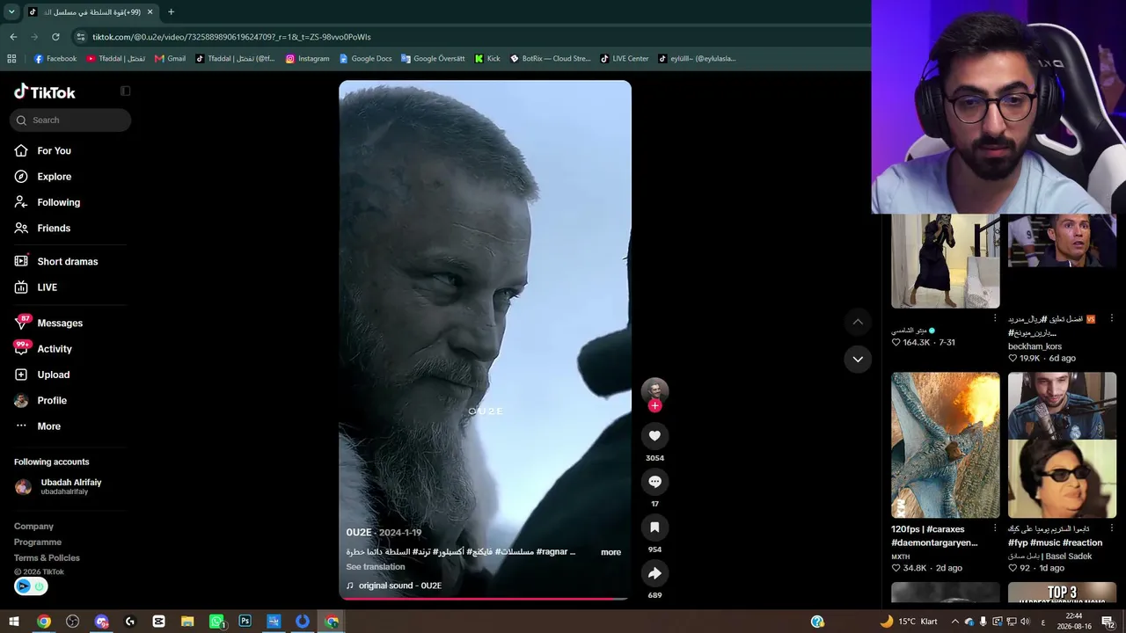The image size is (1126, 633).
Task: Share the video using the arrow icon
Action: tap(654, 572)
